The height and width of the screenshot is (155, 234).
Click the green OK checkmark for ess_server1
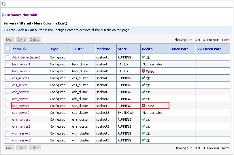(x=144, y=78)
